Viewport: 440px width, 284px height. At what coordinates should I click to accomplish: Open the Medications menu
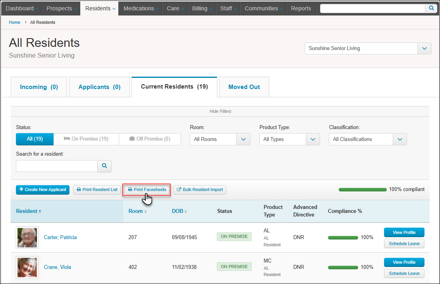click(141, 8)
